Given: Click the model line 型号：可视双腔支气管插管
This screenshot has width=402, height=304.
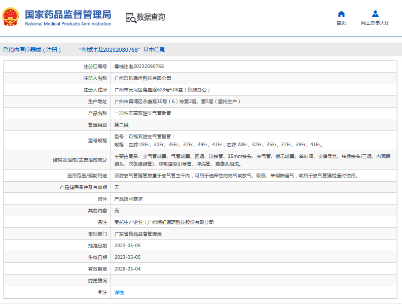Looking at the screenshot, I should tap(144, 137).
